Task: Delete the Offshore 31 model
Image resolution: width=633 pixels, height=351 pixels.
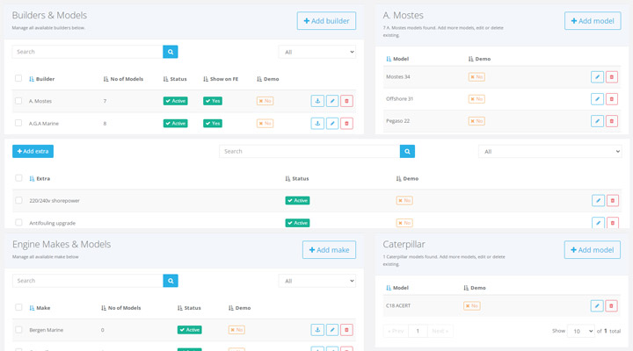Action: (x=612, y=99)
